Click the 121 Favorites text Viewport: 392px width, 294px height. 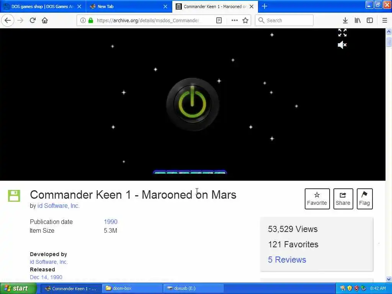(293, 244)
